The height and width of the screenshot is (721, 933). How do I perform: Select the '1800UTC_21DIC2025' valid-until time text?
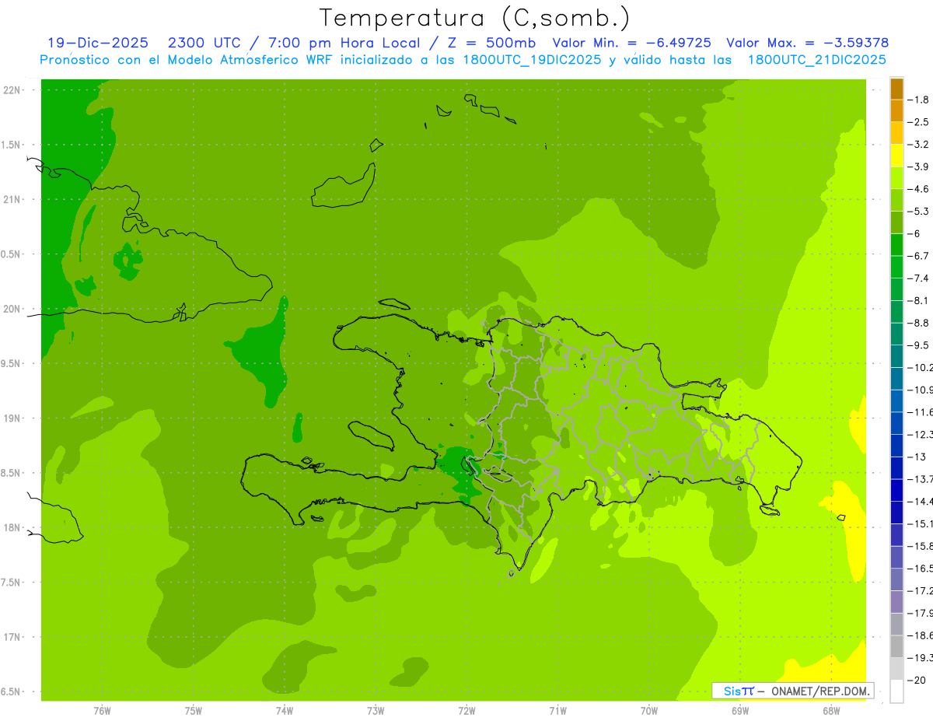(817, 60)
